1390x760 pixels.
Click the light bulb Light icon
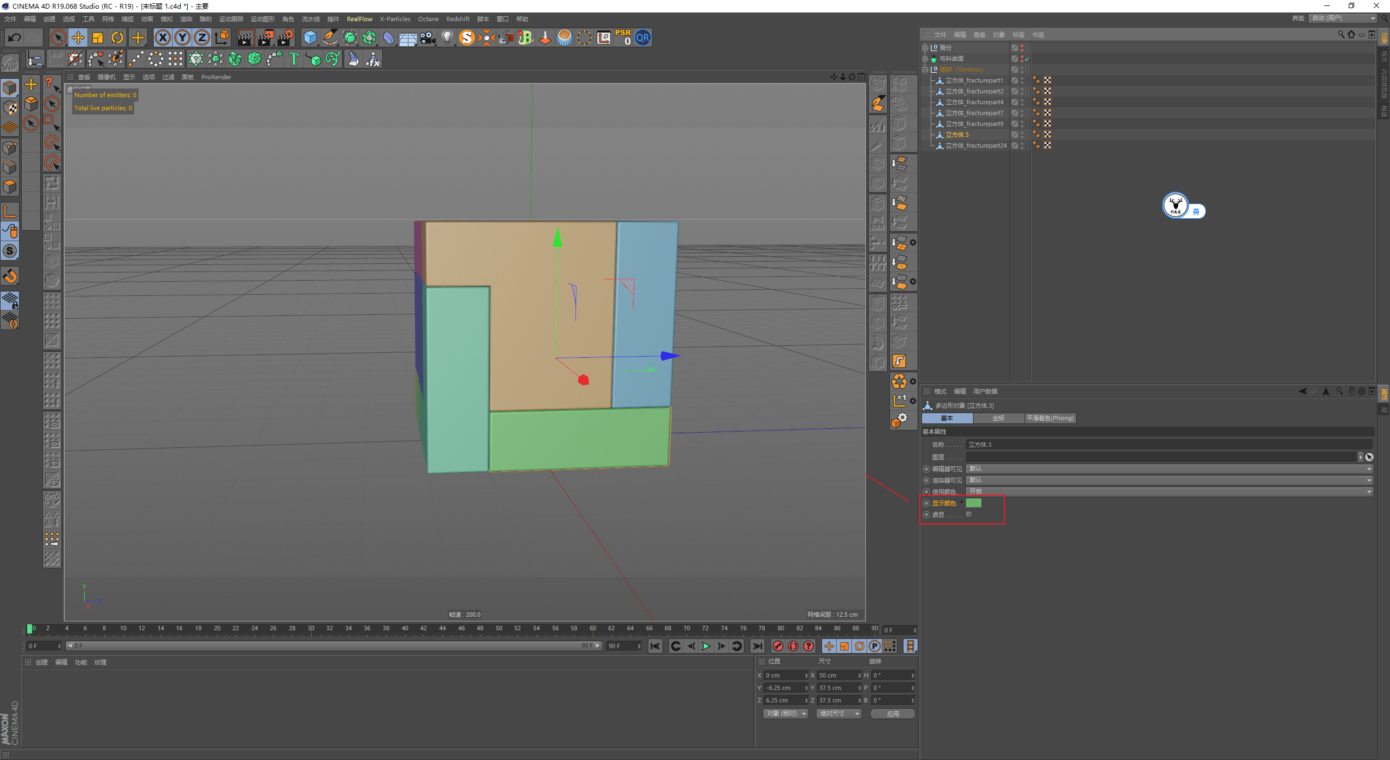click(x=447, y=37)
